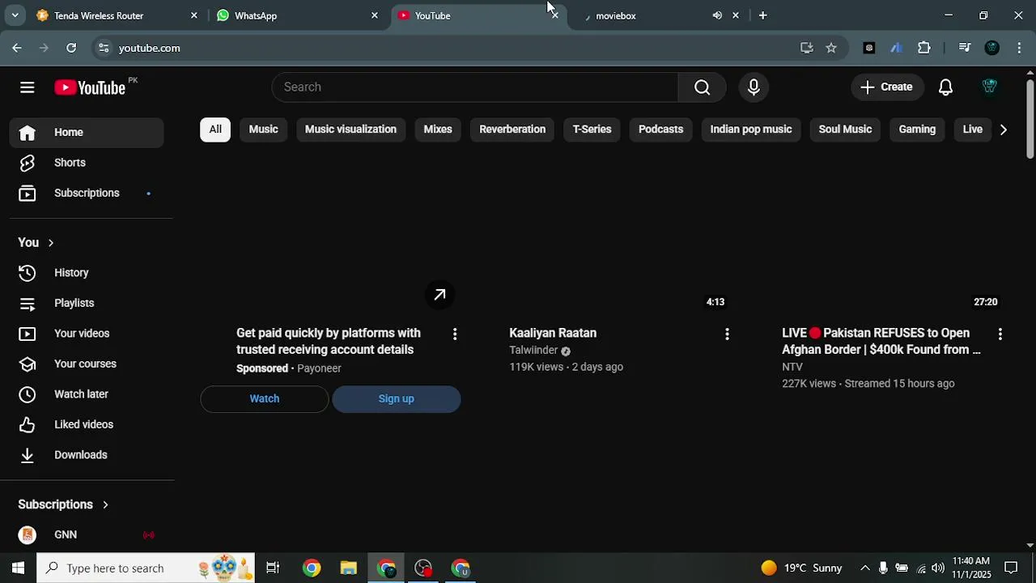Screen dimensions: 1036x583
Task: Open the volume control in system tray
Action: (938, 568)
